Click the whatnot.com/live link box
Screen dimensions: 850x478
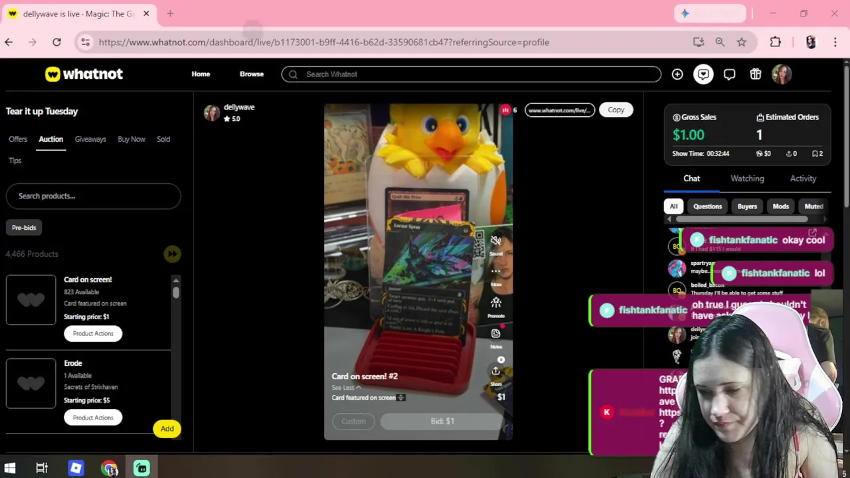pos(560,110)
